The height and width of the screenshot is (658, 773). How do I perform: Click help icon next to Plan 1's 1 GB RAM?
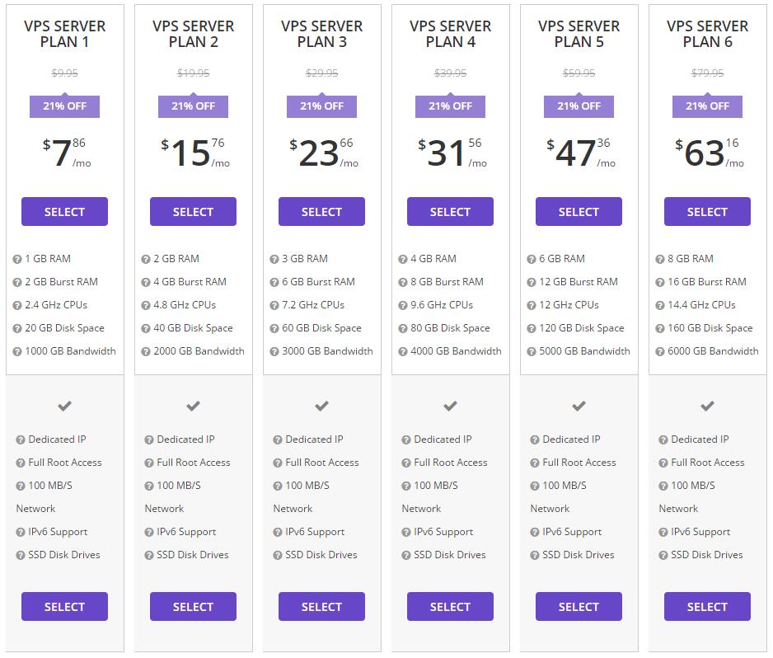(x=17, y=259)
